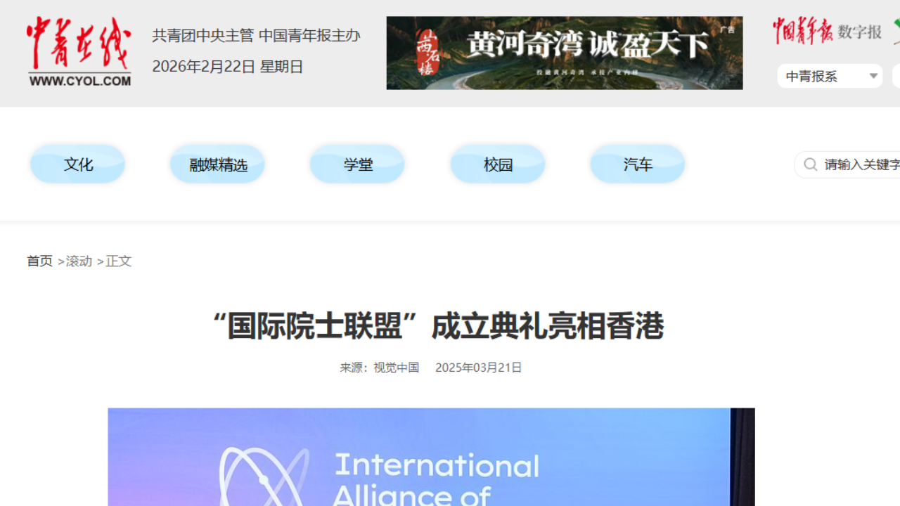Click the 滚动 breadcrumb link
The height and width of the screenshot is (506, 900).
(79, 261)
